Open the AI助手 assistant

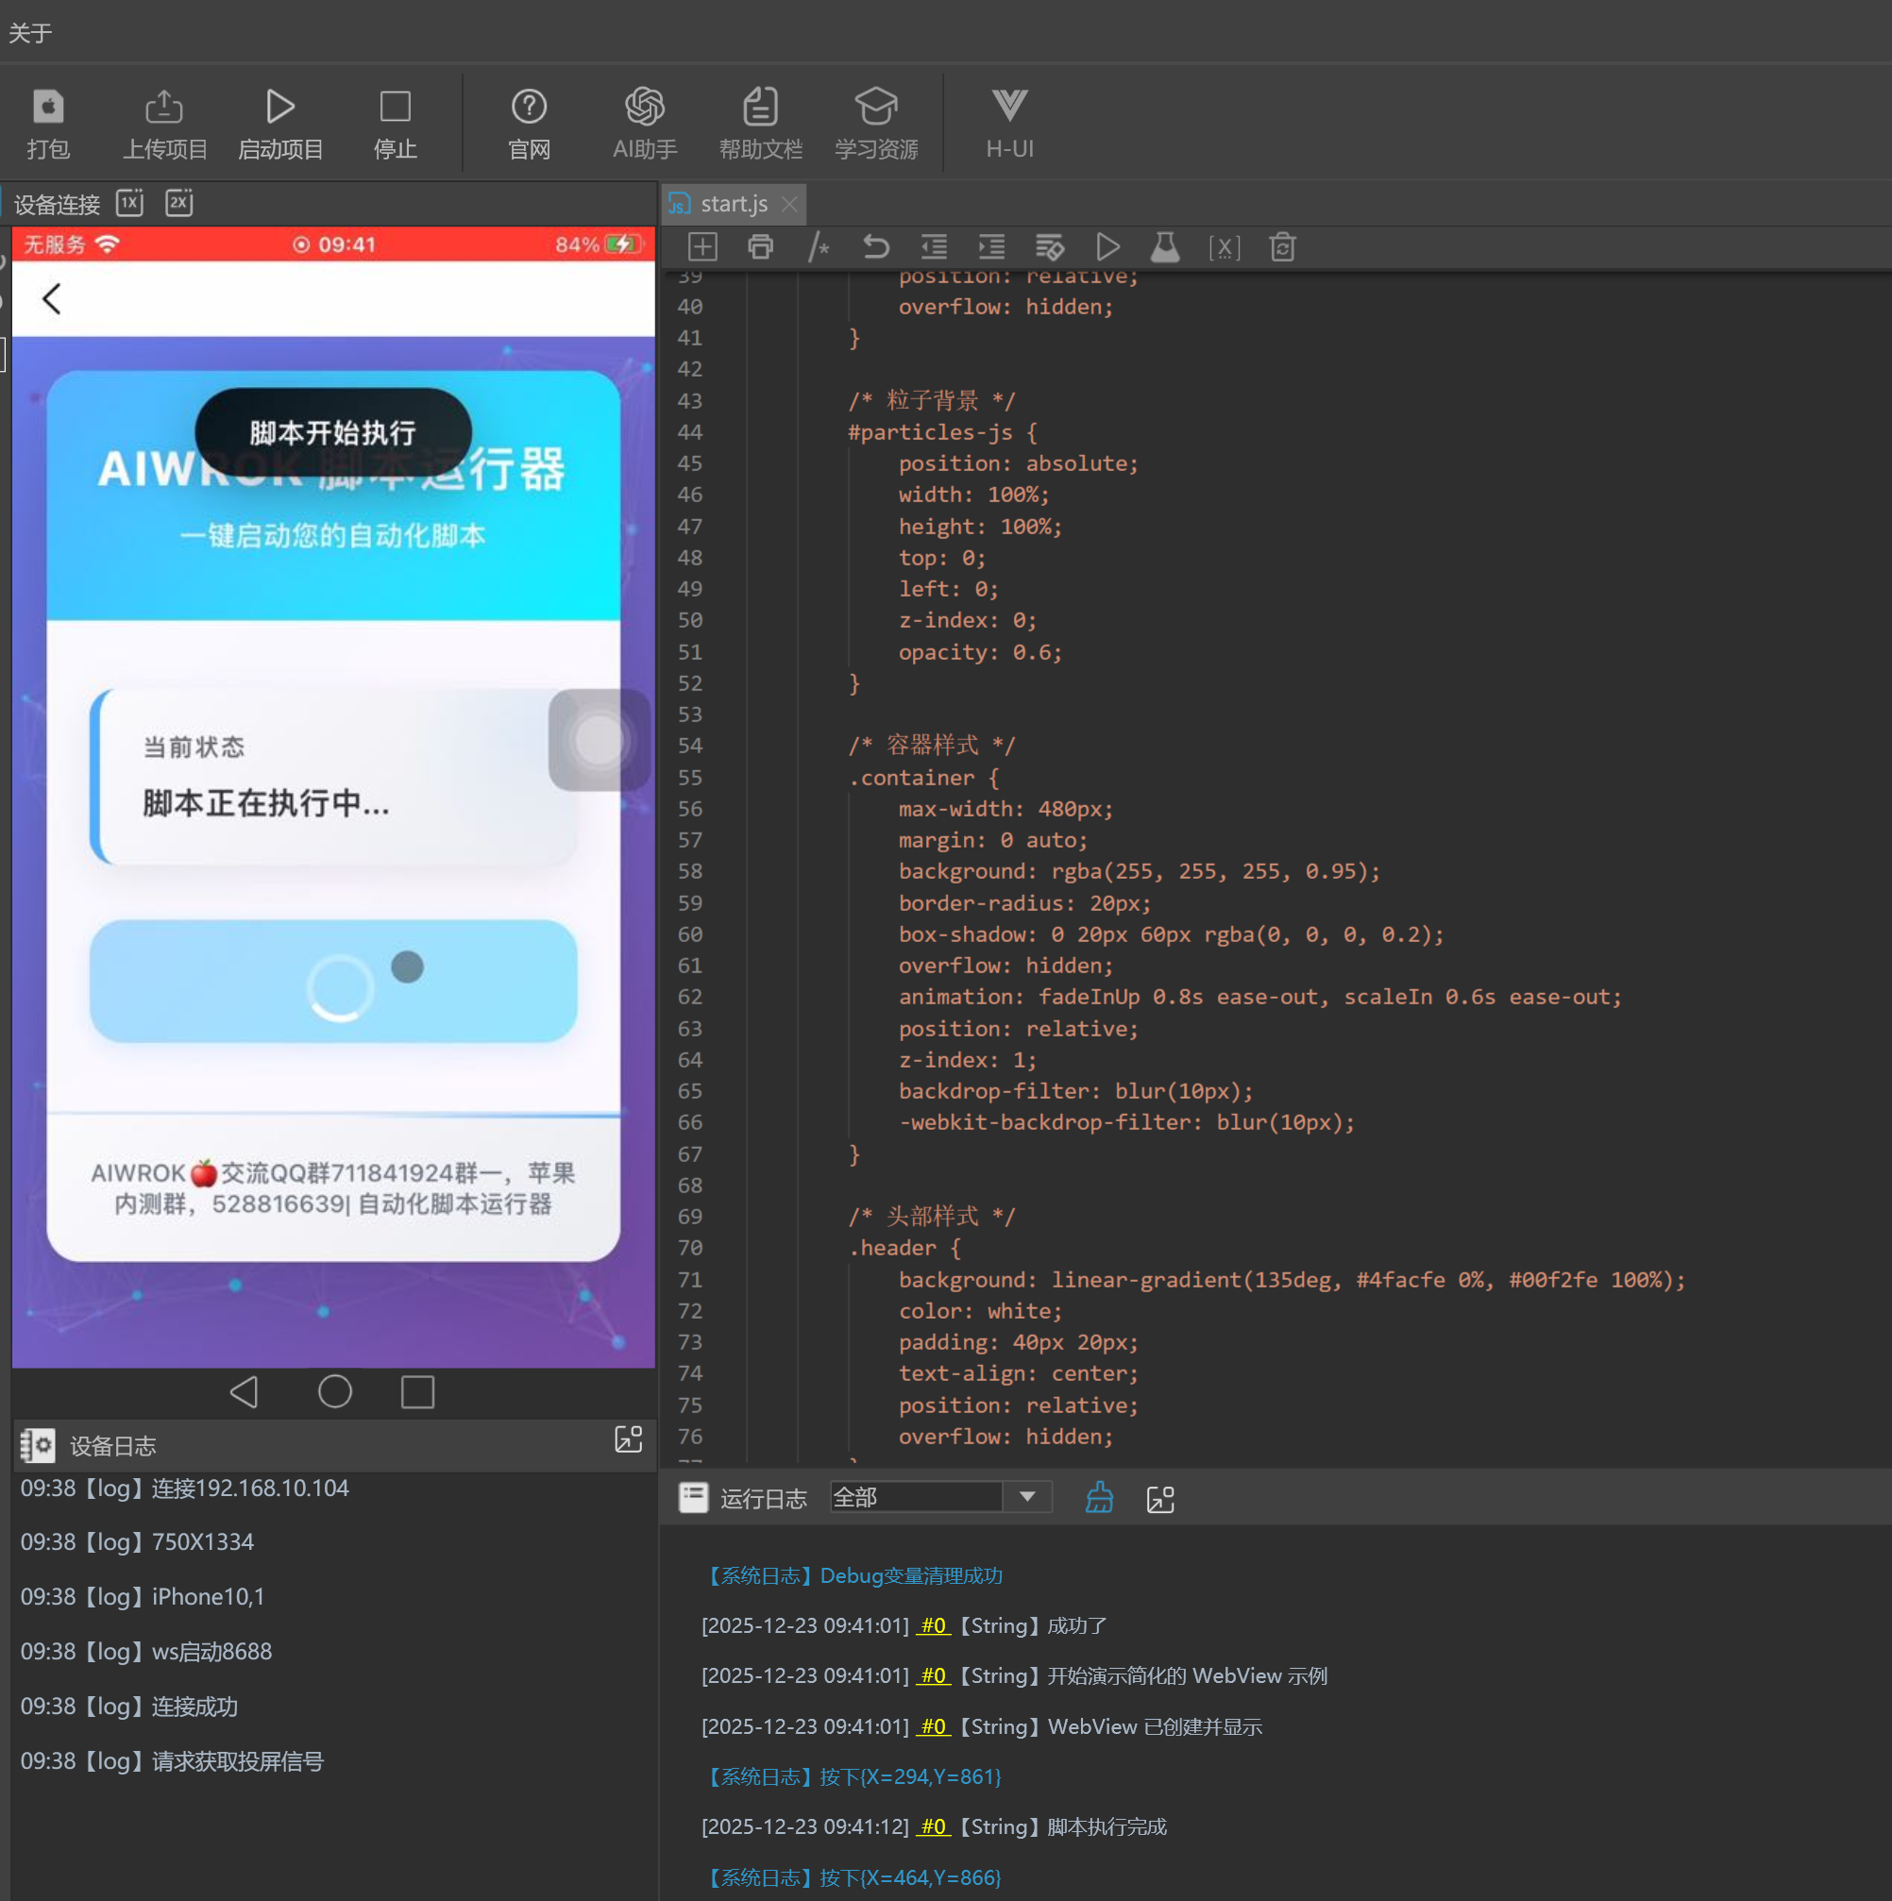point(645,123)
